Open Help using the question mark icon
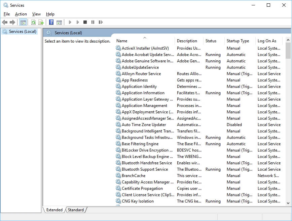Screen dimensions: 292x221 [51, 22]
